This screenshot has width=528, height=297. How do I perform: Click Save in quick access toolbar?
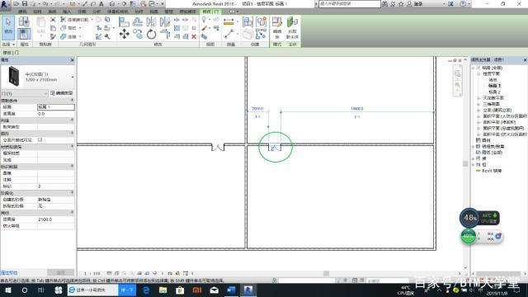25,3
